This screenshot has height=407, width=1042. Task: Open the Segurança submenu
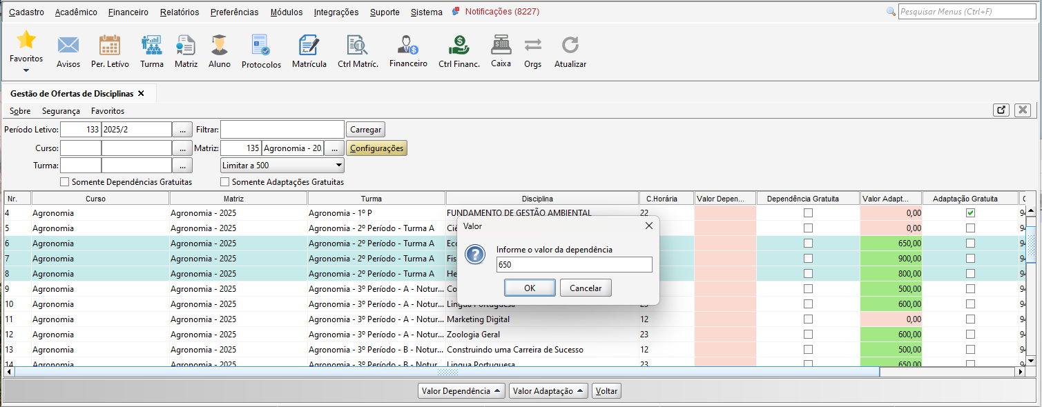pos(61,111)
